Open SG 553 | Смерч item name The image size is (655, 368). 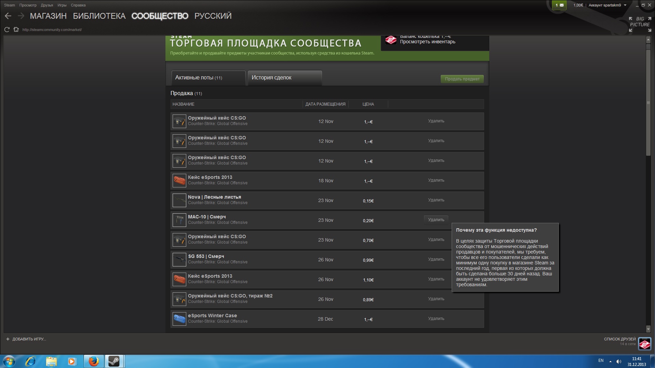pyautogui.click(x=206, y=256)
